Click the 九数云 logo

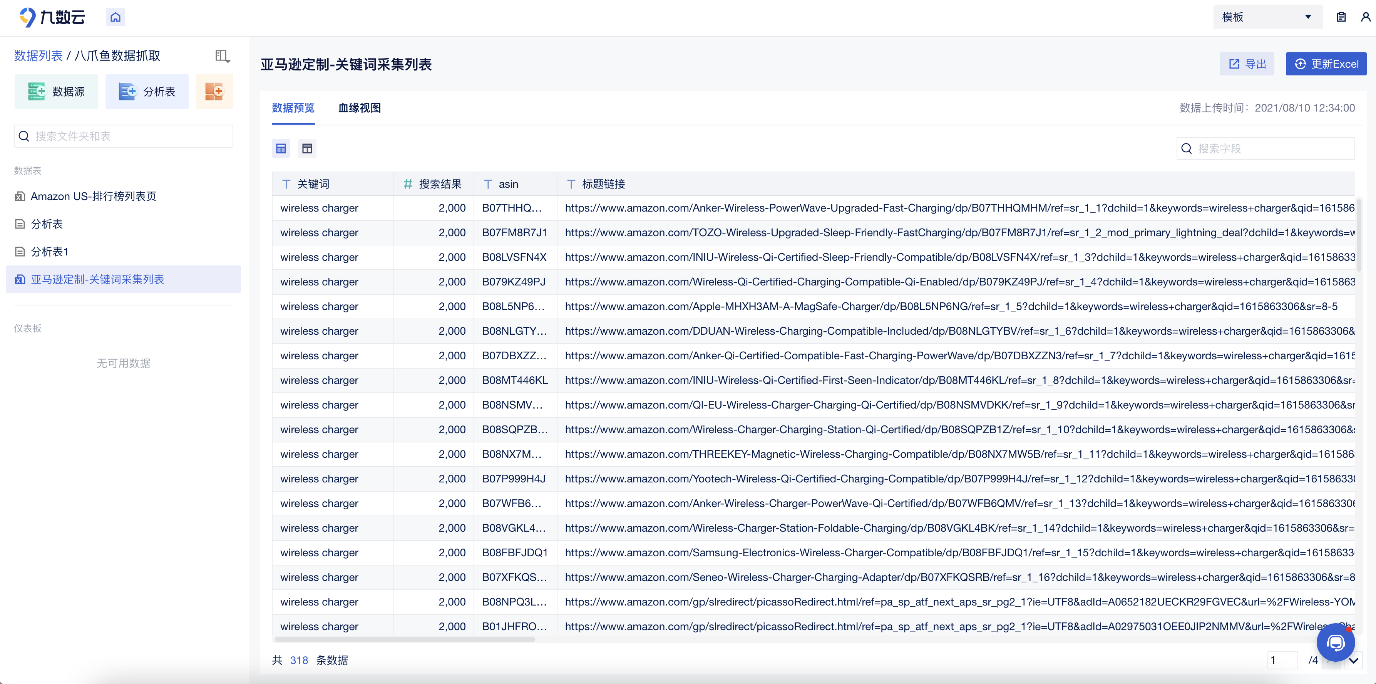(52, 17)
